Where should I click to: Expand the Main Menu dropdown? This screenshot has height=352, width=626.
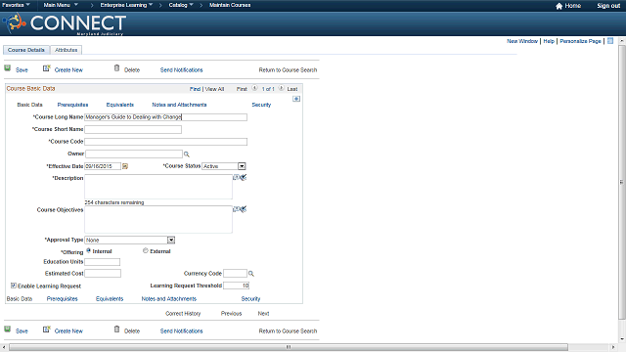coord(61,5)
